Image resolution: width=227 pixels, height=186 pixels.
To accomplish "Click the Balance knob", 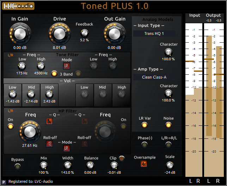I will [90, 166].
